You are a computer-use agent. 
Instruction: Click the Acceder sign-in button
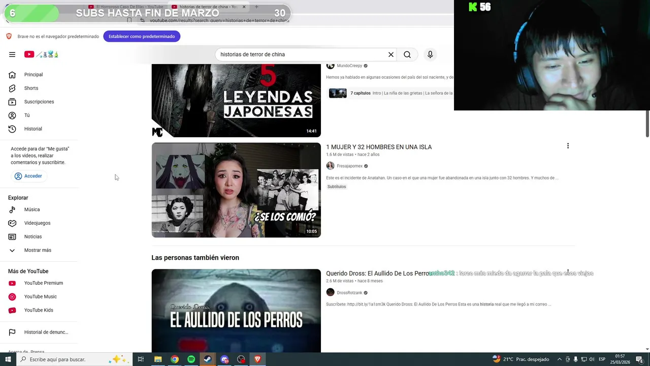point(28,176)
